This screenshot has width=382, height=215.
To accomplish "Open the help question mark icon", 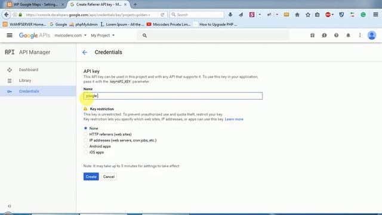I will (x=336, y=35).
